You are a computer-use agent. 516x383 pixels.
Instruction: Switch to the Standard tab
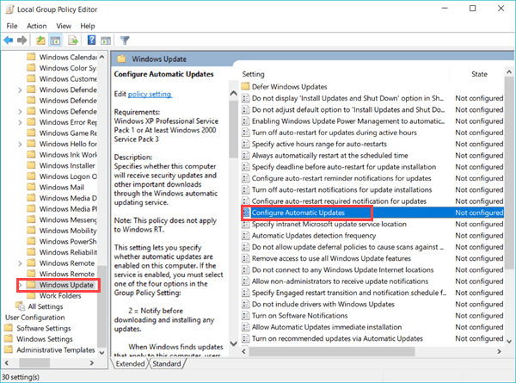click(x=167, y=363)
